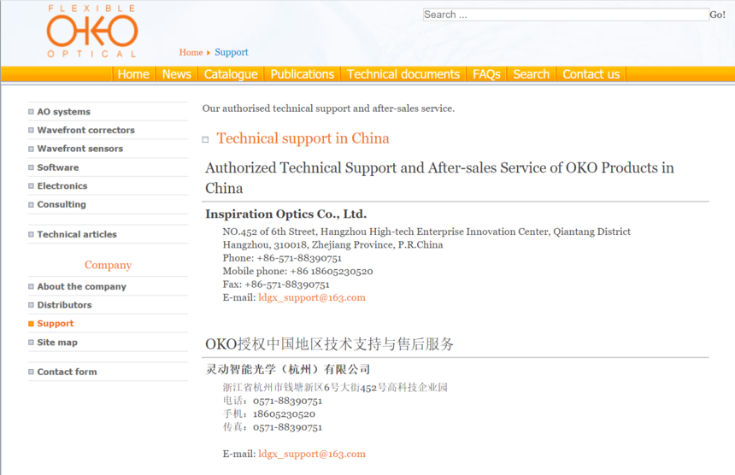
Task: Open the Technical documents menu item
Action: pyautogui.click(x=403, y=74)
